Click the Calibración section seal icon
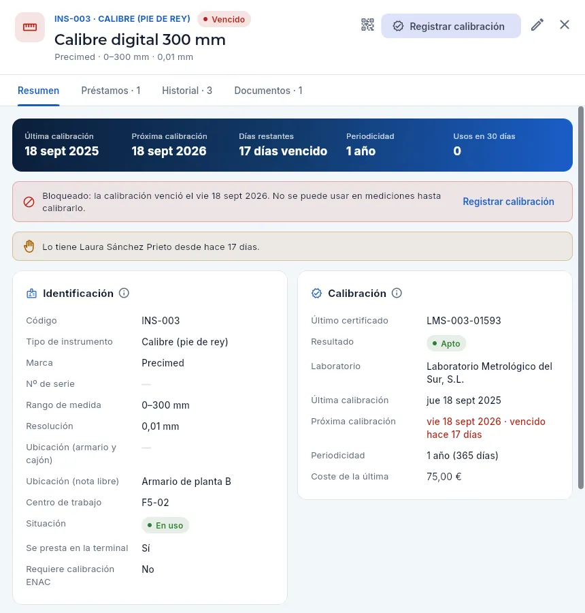The width and height of the screenshot is (585, 613). pos(317,293)
